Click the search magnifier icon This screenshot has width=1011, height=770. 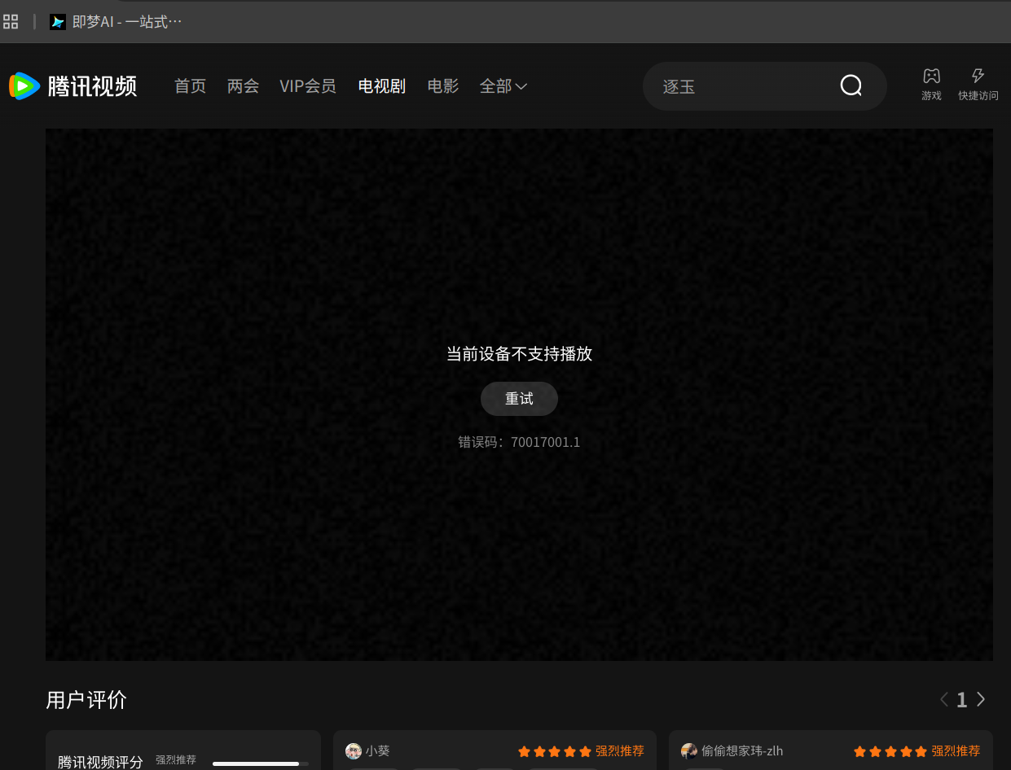point(851,85)
